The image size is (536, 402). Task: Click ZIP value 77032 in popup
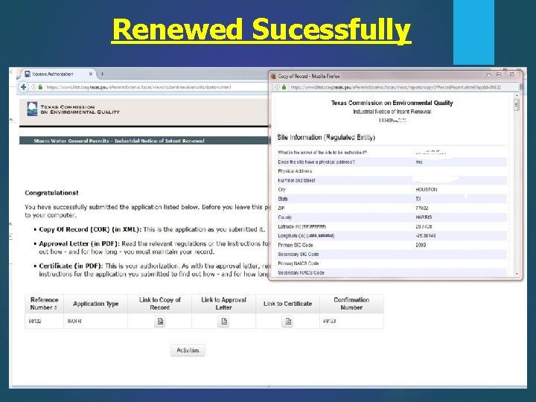(x=422, y=208)
